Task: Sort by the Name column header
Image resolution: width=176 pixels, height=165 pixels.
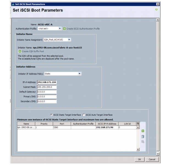Action: click(26, 124)
